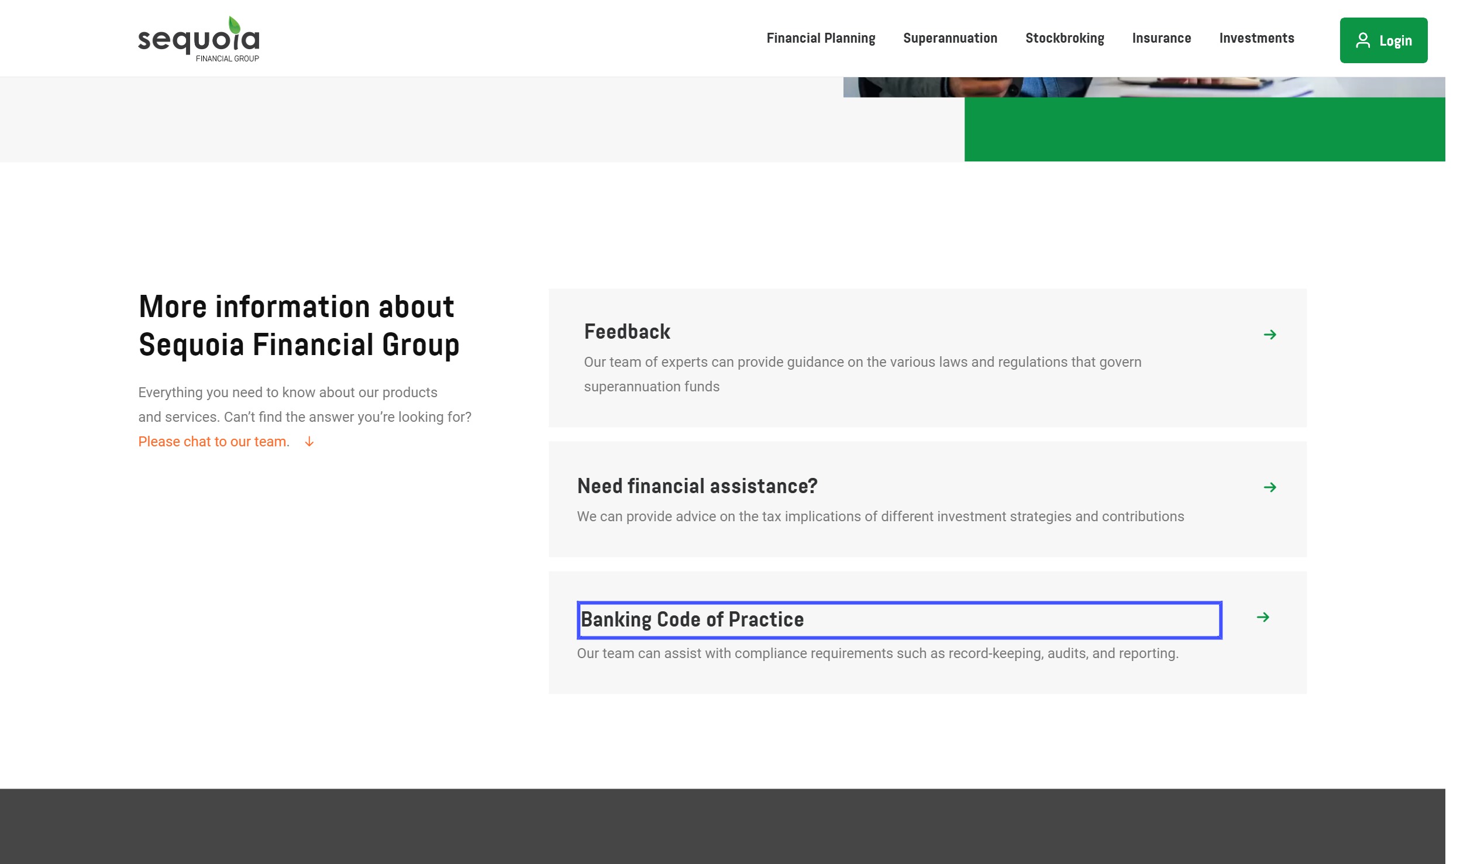Click the compliance requirements description text
This screenshot has height=864, width=1460.
coord(877,653)
